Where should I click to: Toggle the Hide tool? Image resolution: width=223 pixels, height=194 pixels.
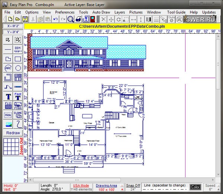(x=8, y=115)
